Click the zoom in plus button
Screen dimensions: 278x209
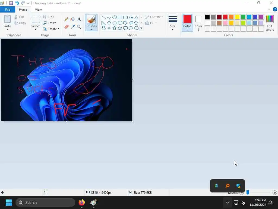(x=275, y=192)
